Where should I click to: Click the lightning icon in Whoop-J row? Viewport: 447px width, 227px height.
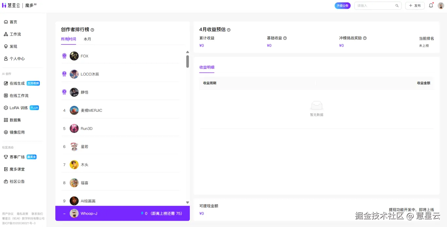(x=142, y=213)
